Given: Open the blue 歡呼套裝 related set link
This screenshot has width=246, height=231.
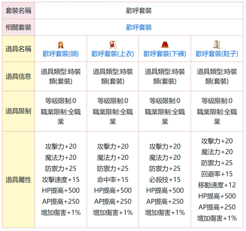Looking at the screenshot, I should point(139,28).
